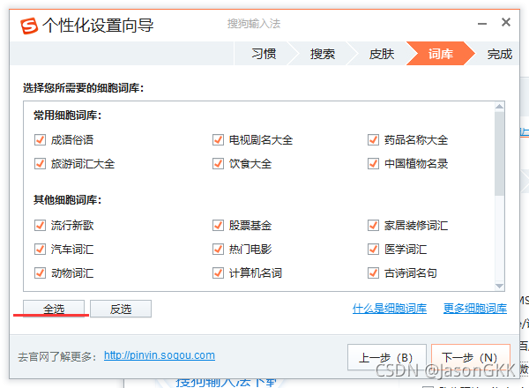Switch to the 习惯 step tab

[x=264, y=54]
